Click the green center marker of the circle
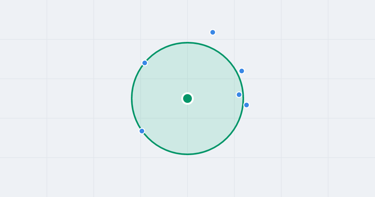The height and width of the screenshot is (197, 375). 187,98
